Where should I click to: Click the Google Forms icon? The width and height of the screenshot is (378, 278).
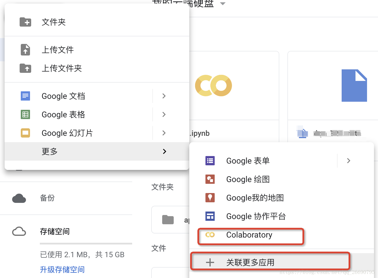click(210, 161)
